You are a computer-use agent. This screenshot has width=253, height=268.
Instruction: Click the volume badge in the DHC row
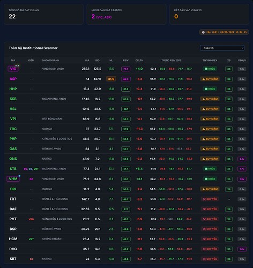[x=242, y=249]
